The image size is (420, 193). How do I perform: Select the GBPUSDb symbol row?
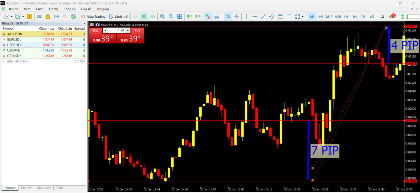pos(44,56)
